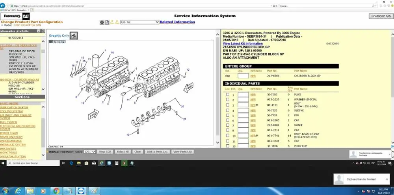394x195 pixels.
Task: Click up arrow of Information Available scrollbar
Action: pos(43,41)
